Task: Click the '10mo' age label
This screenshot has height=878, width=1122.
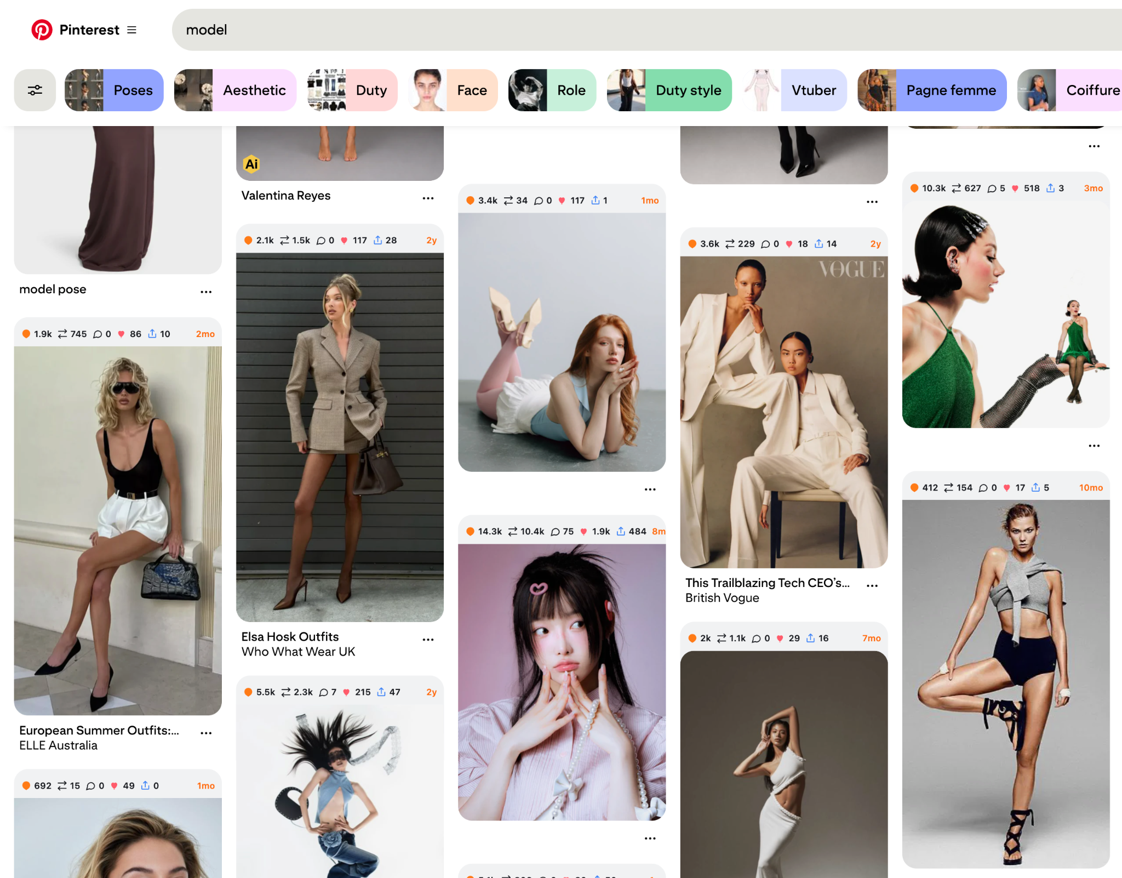Action: point(1091,488)
